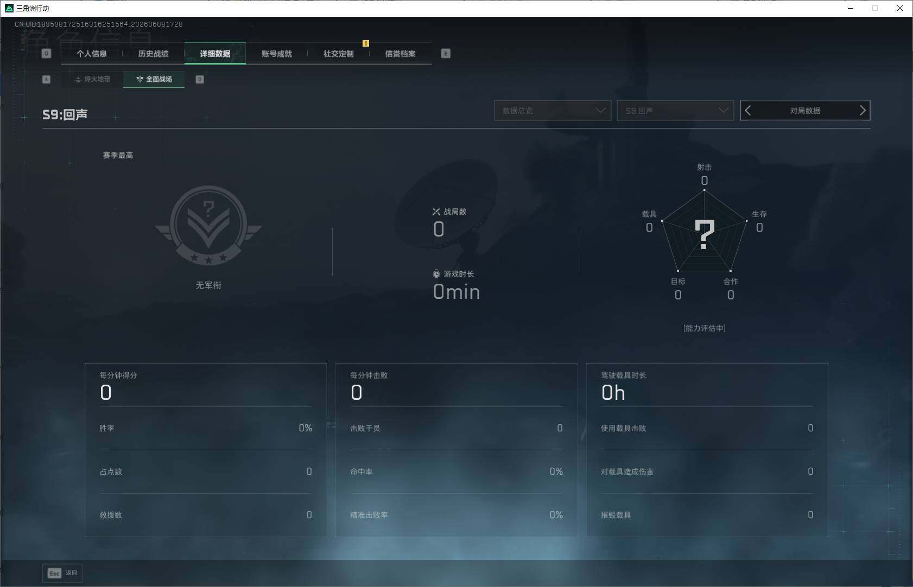This screenshot has width=913, height=587.
Task: Click the yellow notification badge above tabs
Action: (x=366, y=43)
